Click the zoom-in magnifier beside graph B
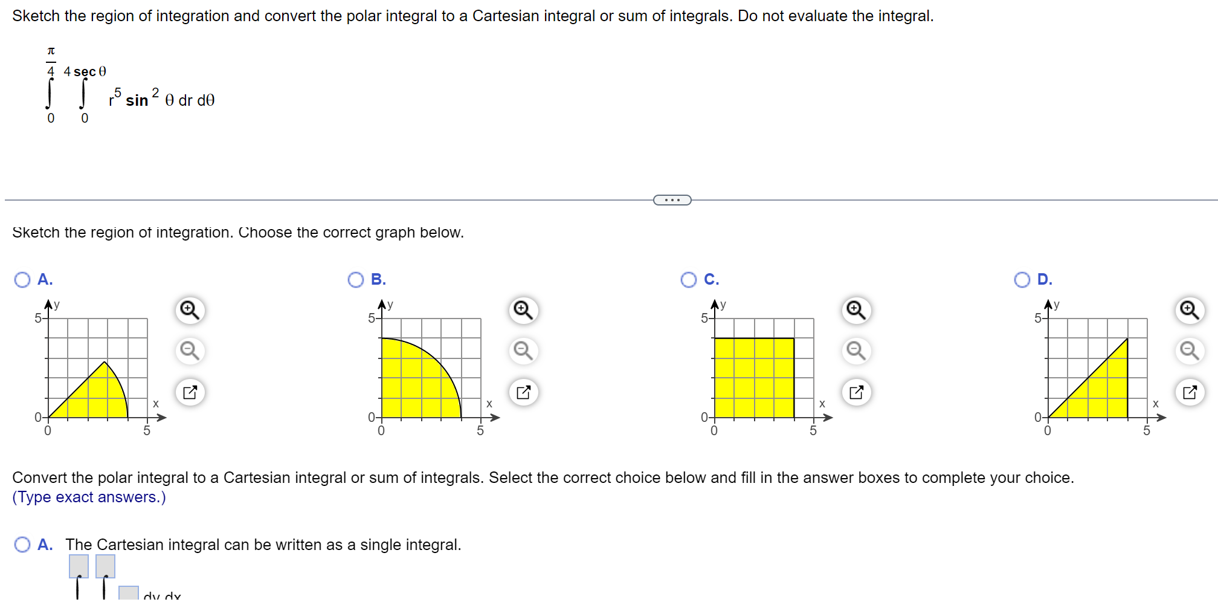The width and height of the screenshot is (1218, 602). 522,309
